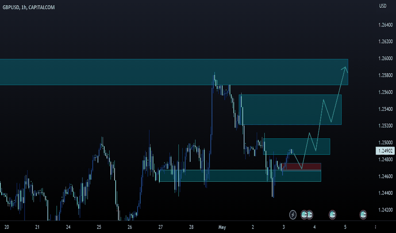This screenshot has height=233, width=396.
Task: Click the date label 20 on time axis
Action: (6, 227)
